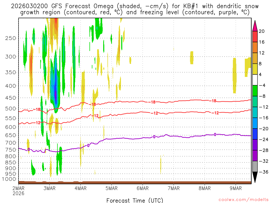The image size is (271, 203).
Task: Click the purple 0 freezing label near 2MAR
Action: (x=29, y=150)
